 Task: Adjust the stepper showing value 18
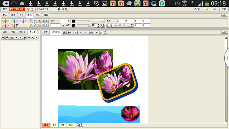[99, 25]
